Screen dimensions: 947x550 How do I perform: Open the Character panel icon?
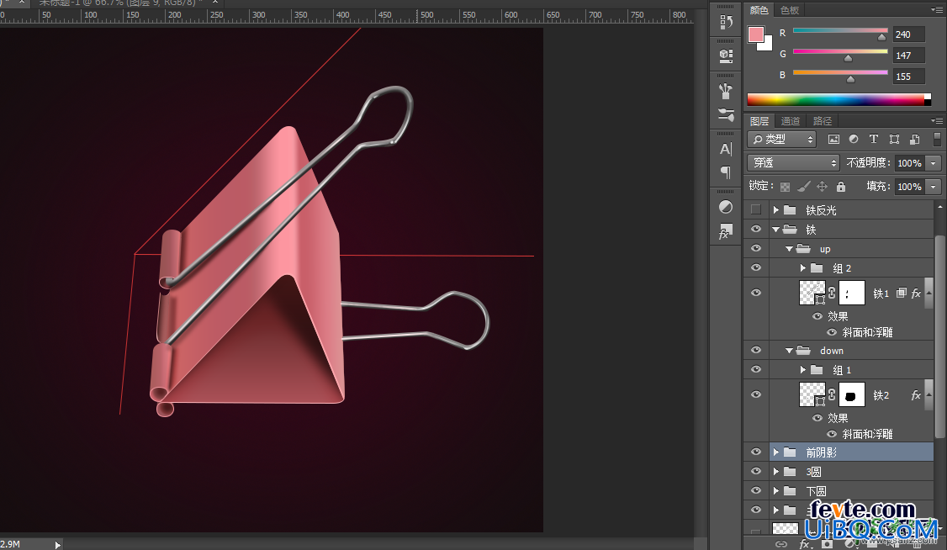pyautogui.click(x=726, y=149)
